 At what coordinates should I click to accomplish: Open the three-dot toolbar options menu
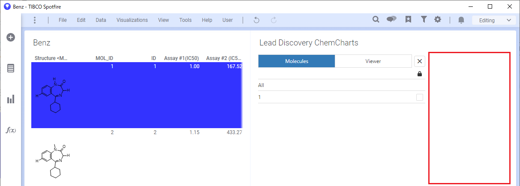pos(35,20)
